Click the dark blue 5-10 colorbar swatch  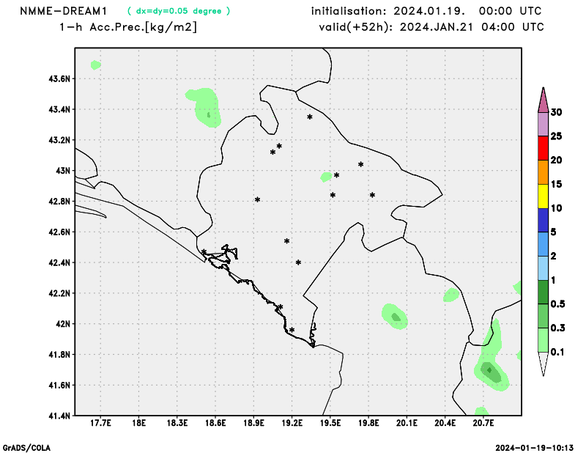pyautogui.click(x=543, y=220)
